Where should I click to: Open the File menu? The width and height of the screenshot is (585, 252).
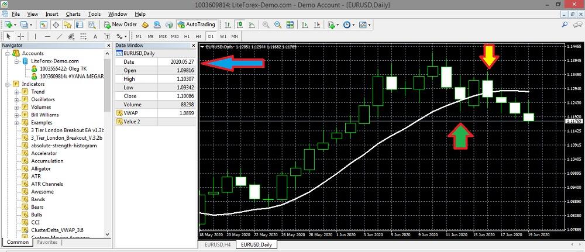(16, 14)
